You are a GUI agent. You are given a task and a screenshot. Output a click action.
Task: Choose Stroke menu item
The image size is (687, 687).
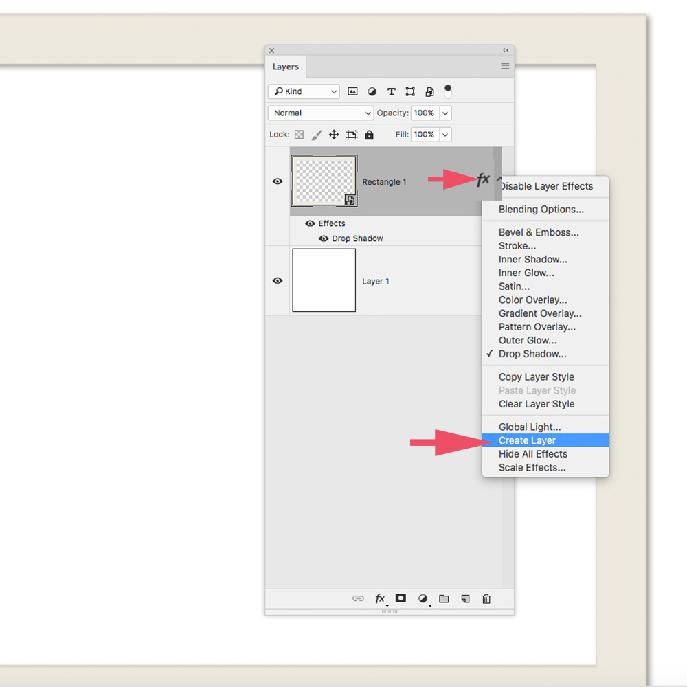[x=545, y=246]
